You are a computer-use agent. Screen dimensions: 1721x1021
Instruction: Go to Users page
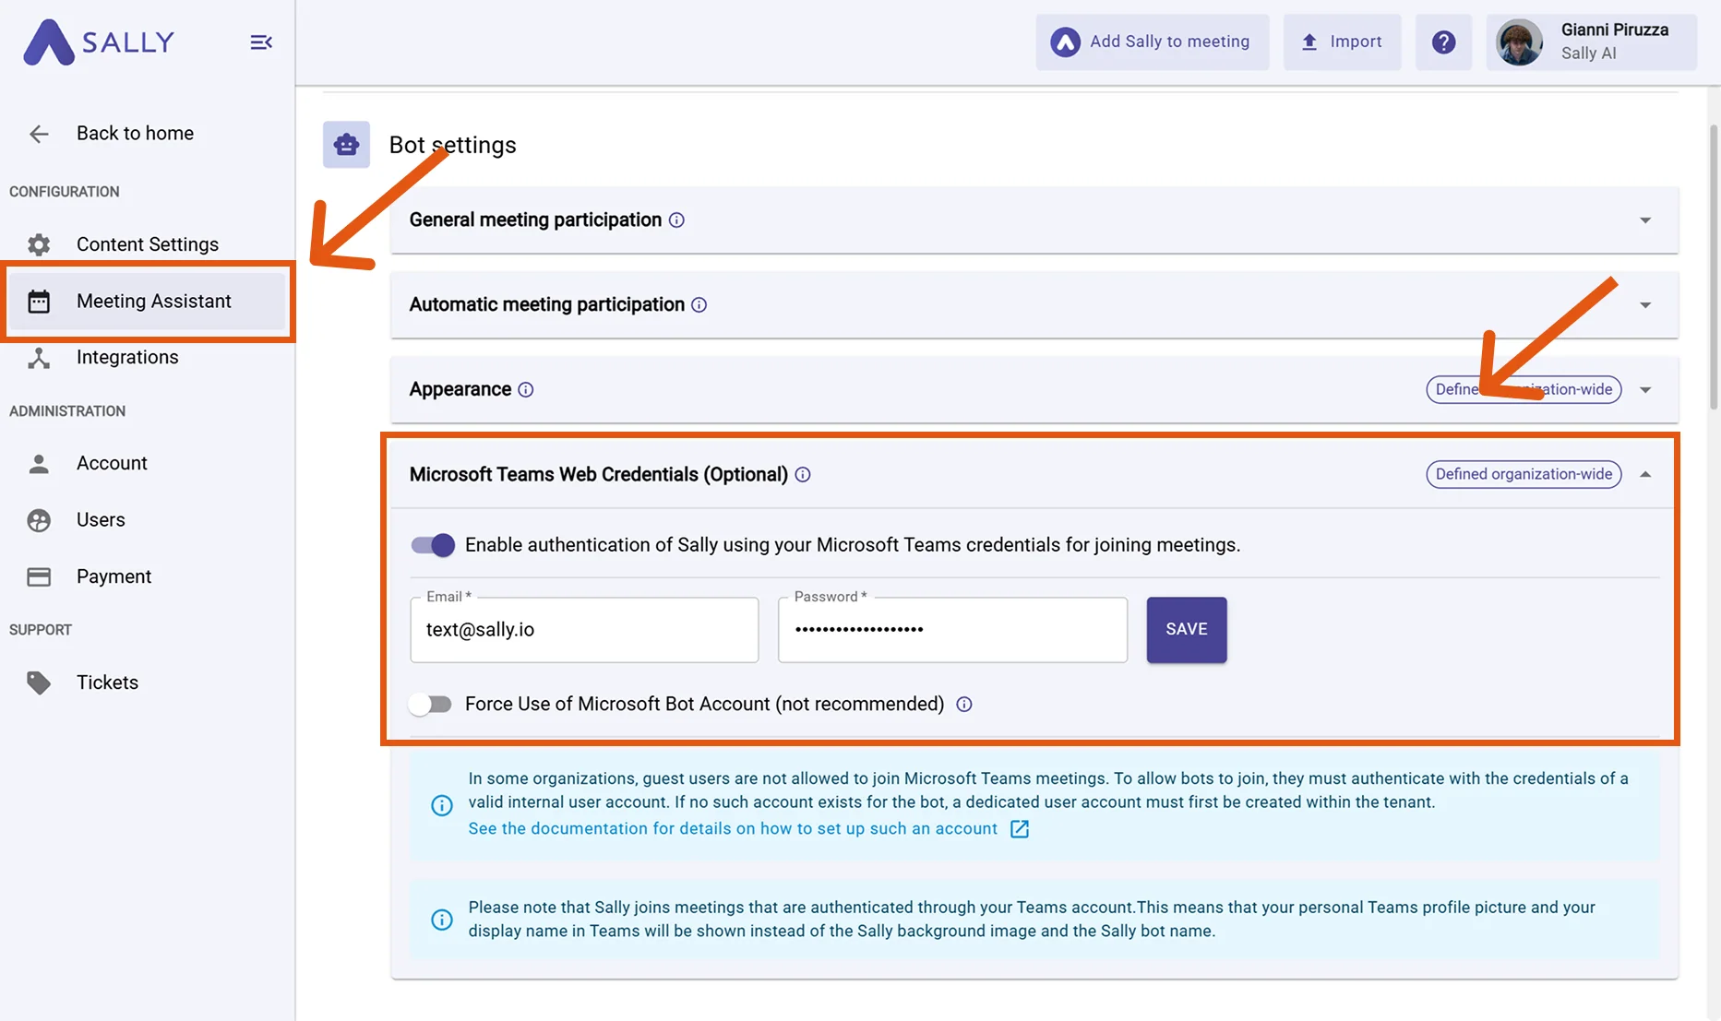click(148, 520)
